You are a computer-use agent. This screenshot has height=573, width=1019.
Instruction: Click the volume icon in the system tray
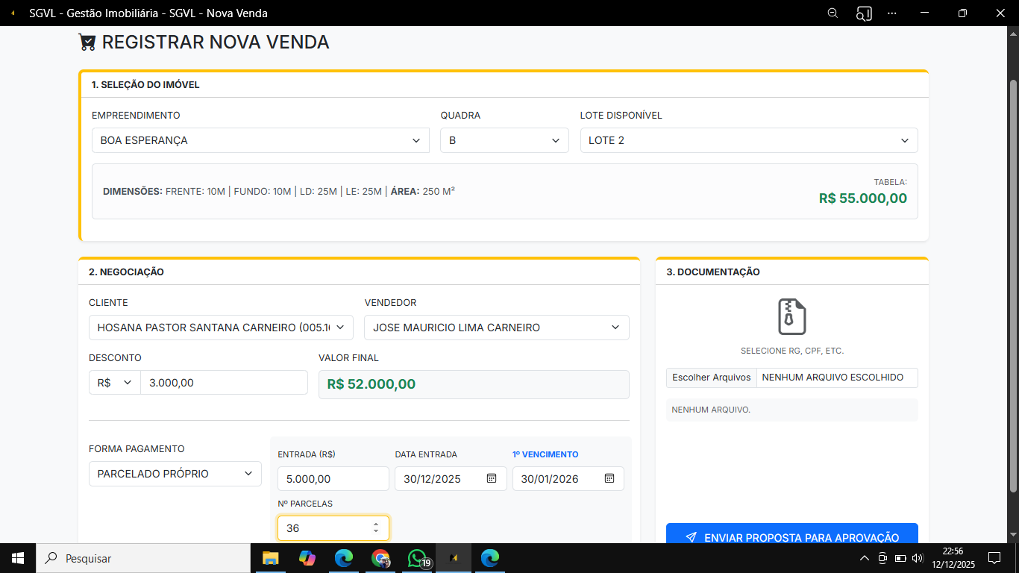[918, 558]
